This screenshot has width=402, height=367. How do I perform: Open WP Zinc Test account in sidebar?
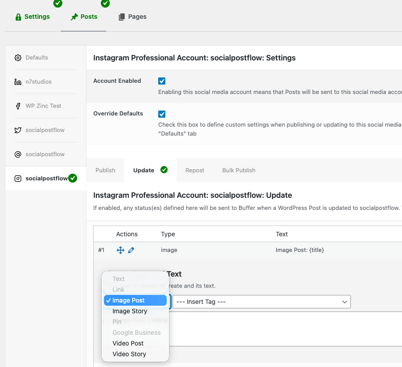46,106
